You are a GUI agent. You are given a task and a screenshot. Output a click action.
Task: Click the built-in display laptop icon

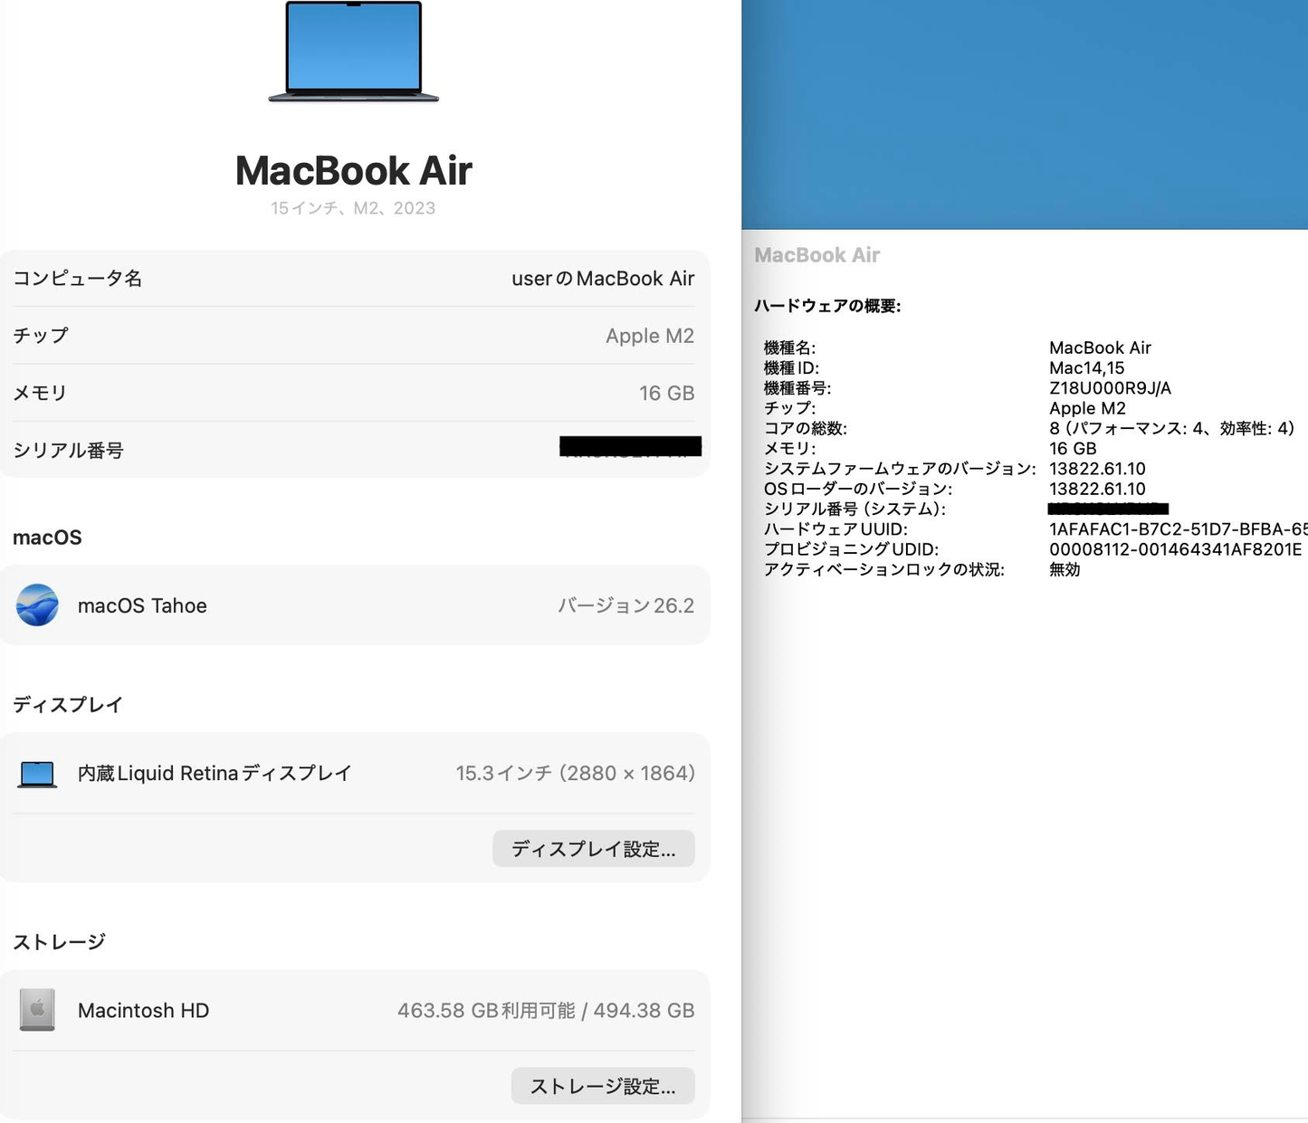click(37, 774)
